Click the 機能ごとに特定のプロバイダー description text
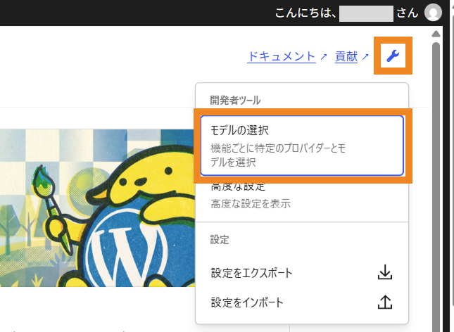The height and width of the screenshot is (332, 454). tap(277, 155)
